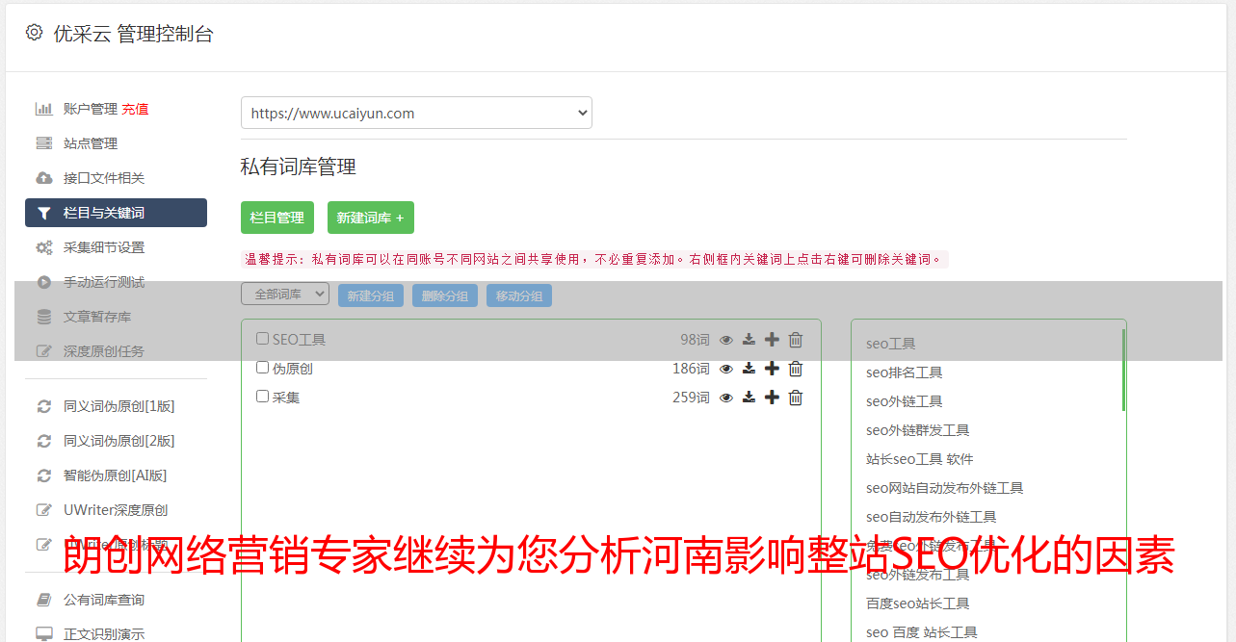Image resolution: width=1236 pixels, height=642 pixels.
Task: Click the 移动分组 button
Action: 519,295
